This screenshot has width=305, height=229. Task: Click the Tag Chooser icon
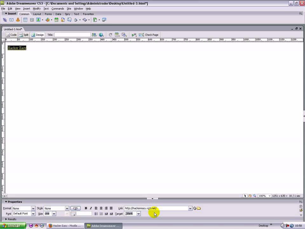click(x=104, y=20)
